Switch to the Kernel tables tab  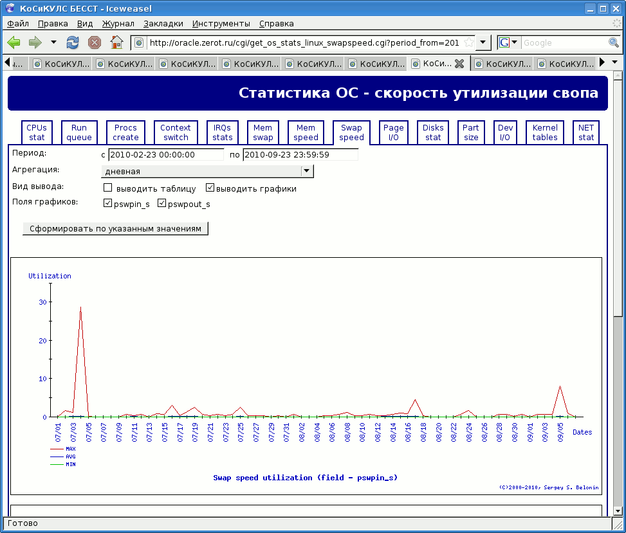(x=545, y=132)
